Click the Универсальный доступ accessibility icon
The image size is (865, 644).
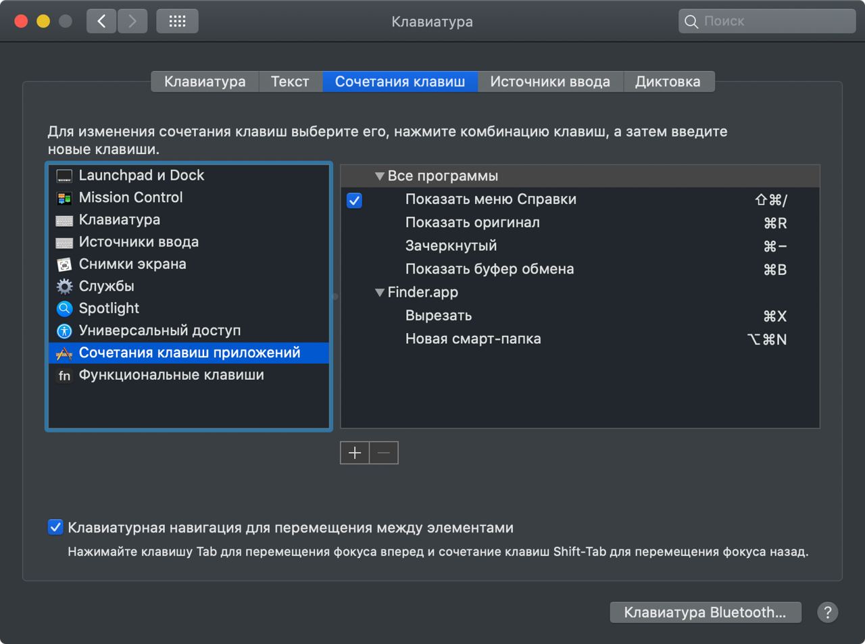[64, 331]
